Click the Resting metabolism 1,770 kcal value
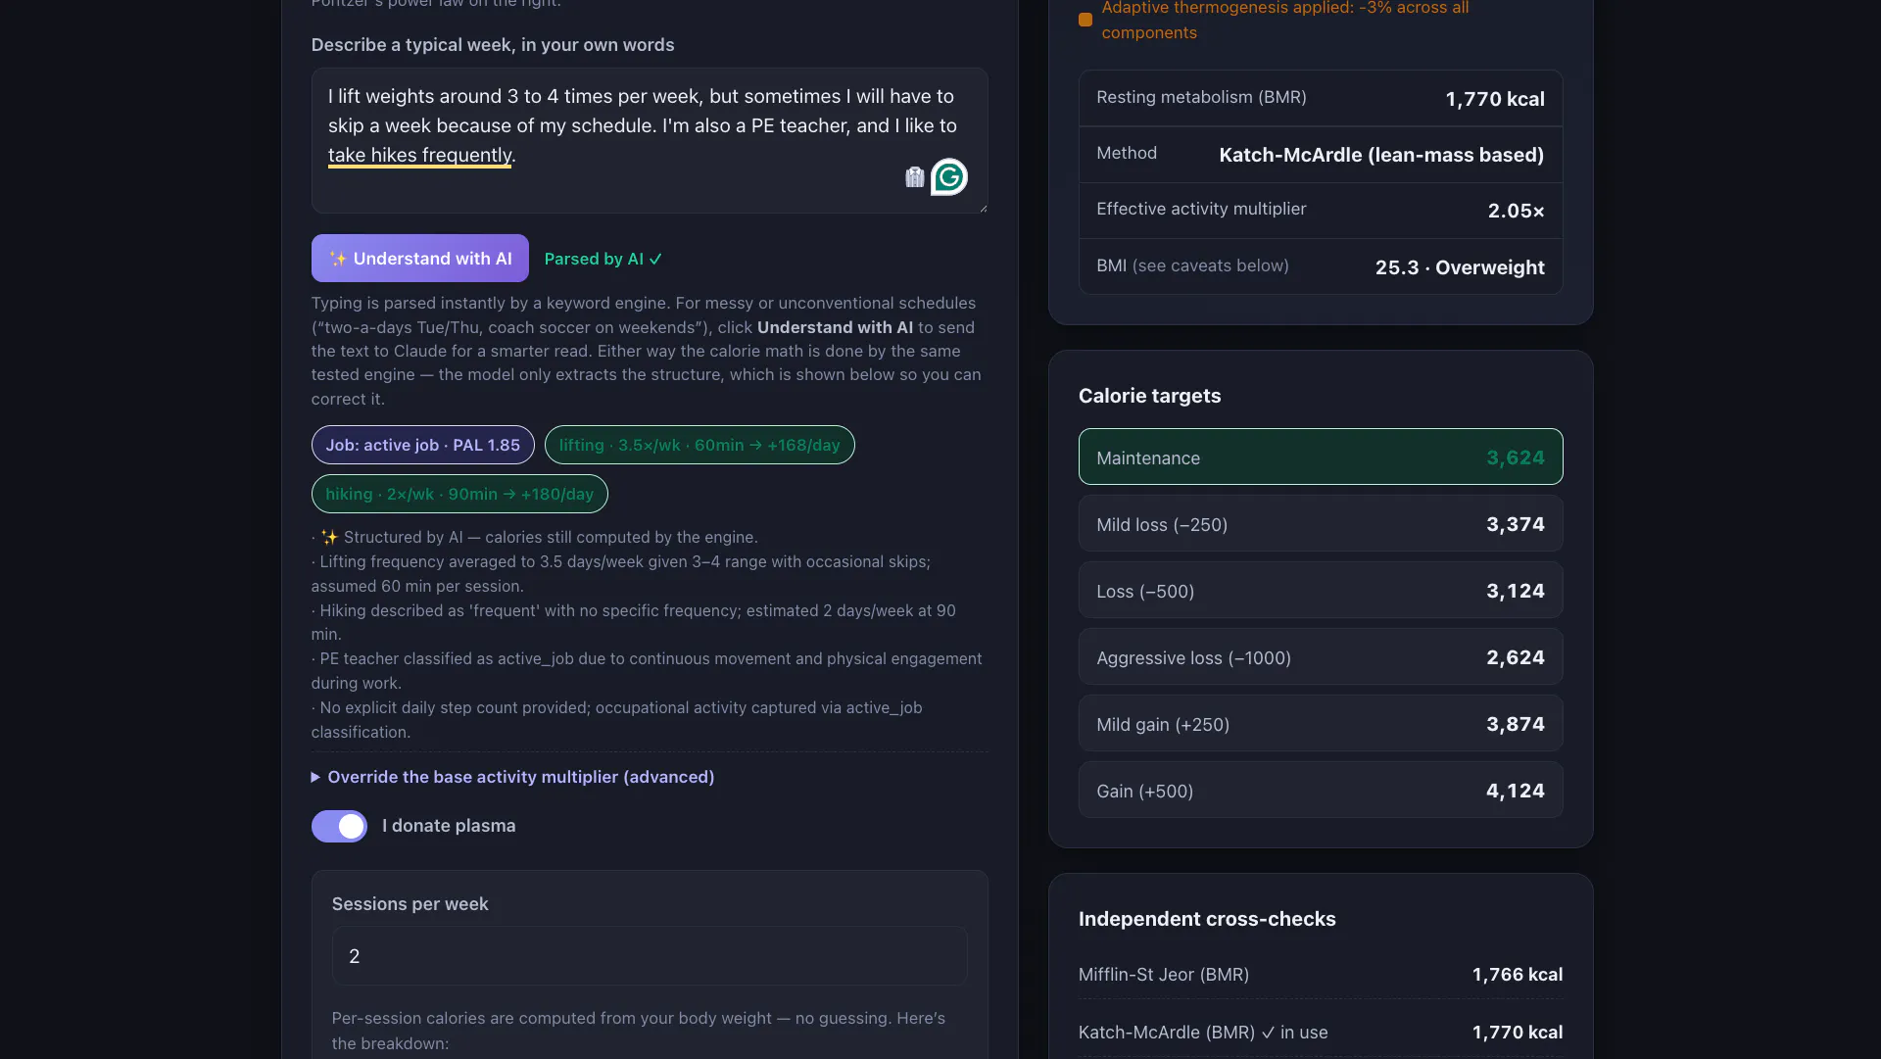1881x1059 pixels. pos(1495,99)
